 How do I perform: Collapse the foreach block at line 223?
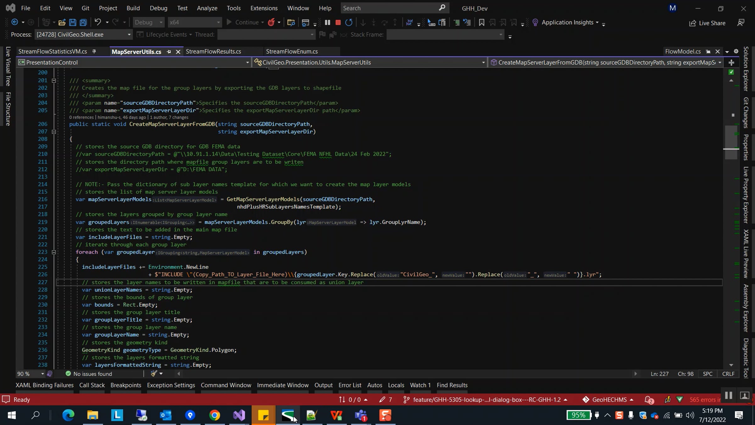(x=54, y=252)
